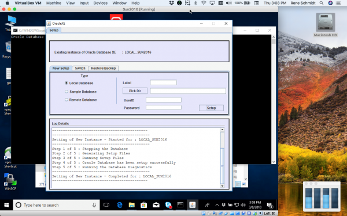
Task: Click the VirtualBox VM application menu
Action: coord(28,3)
